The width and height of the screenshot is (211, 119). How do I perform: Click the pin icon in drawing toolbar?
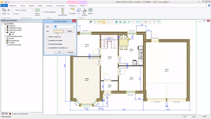[x=90, y=22]
